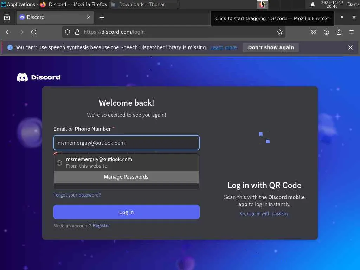360x270 pixels.
Task: Focus the Email or Phone Number field
Action: click(x=127, y=143)
